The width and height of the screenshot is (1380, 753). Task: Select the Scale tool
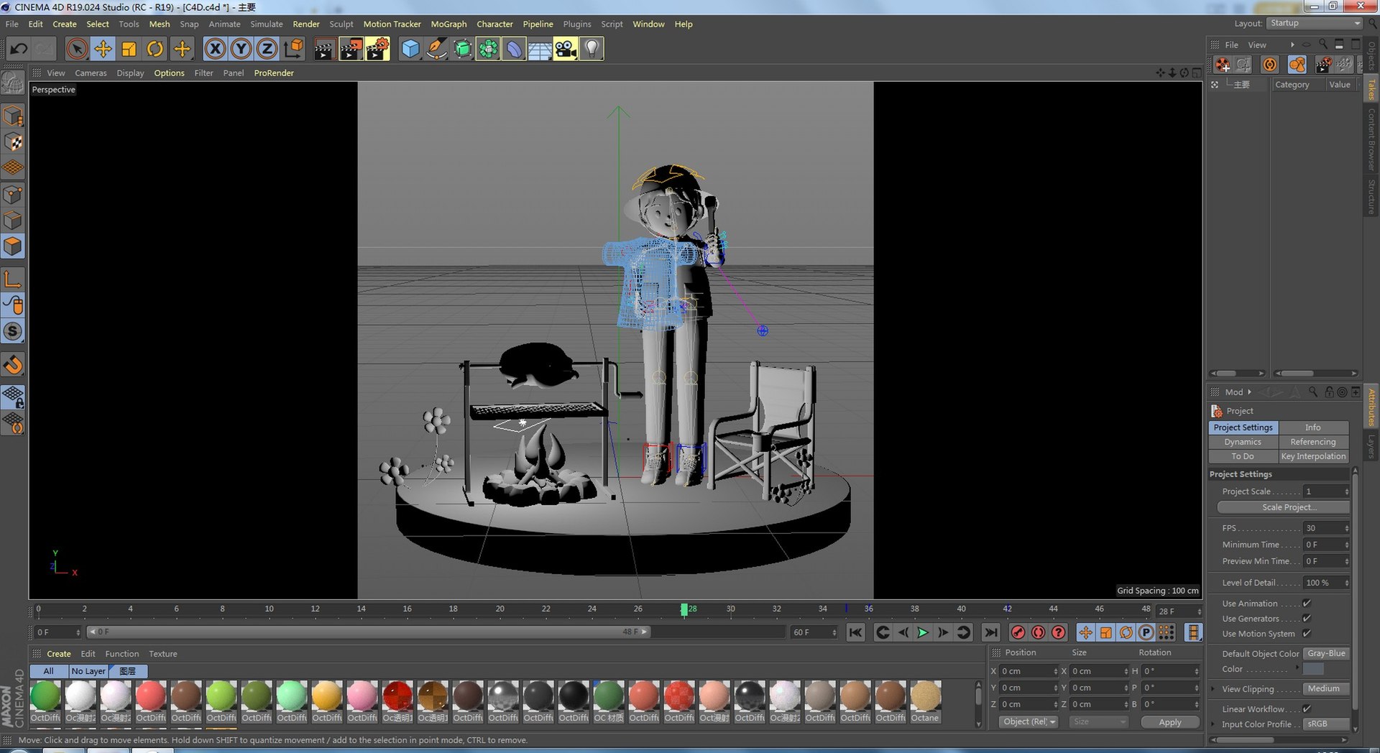(129, 49)
